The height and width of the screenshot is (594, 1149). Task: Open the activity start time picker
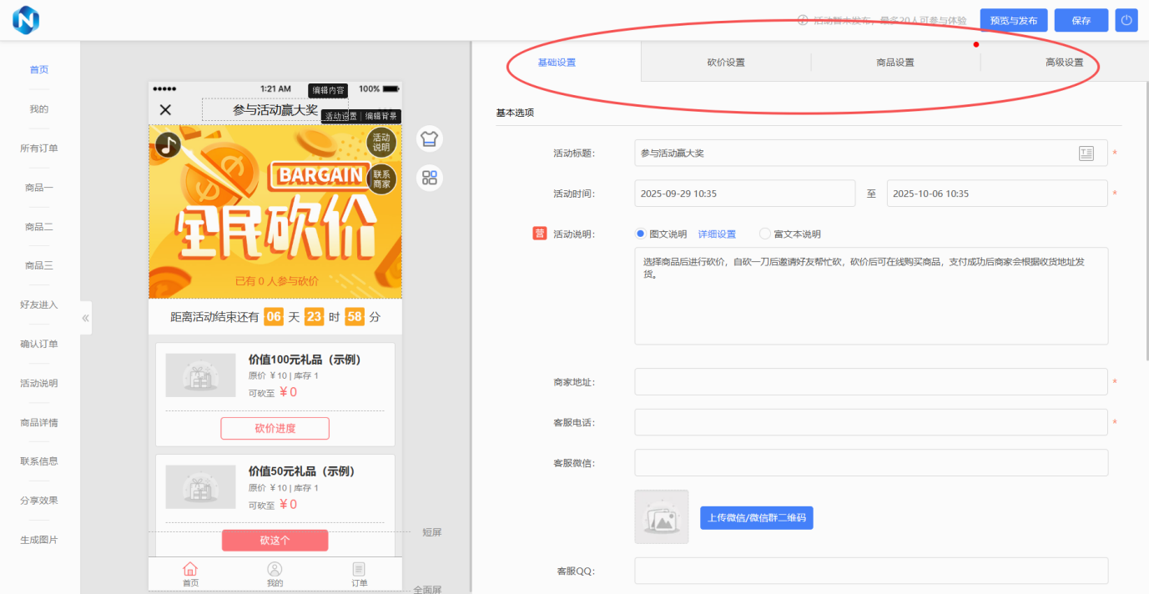(744, 194)
